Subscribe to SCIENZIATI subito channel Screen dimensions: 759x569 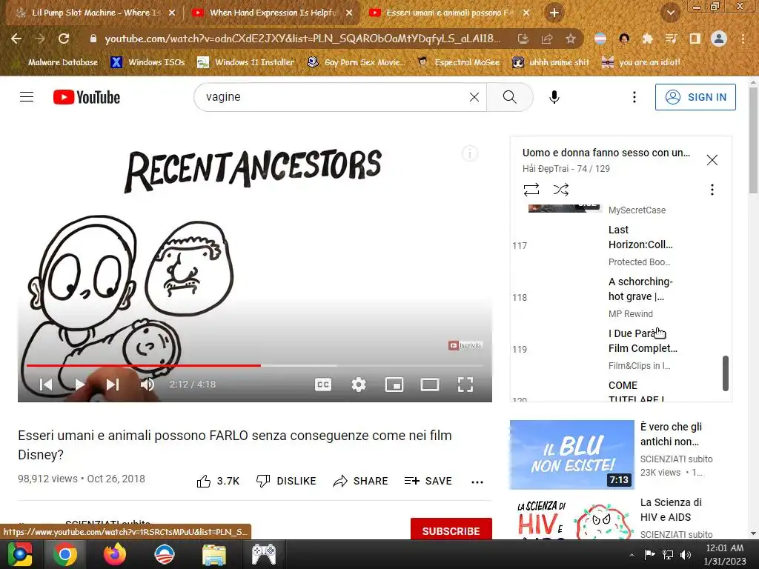(x=451, y=530)
